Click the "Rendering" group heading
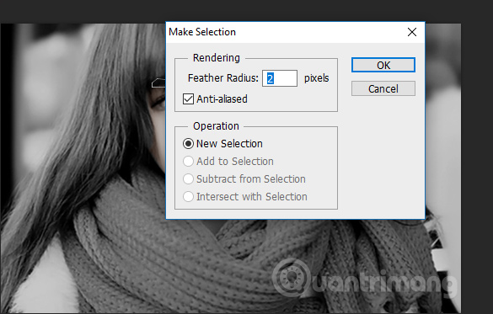 click(x=217, y=58)
